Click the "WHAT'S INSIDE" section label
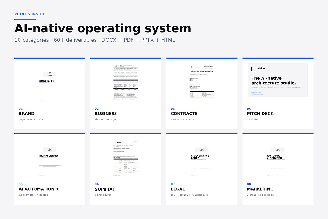The width and height of the screenshot is (328, 219). point(30,14)
